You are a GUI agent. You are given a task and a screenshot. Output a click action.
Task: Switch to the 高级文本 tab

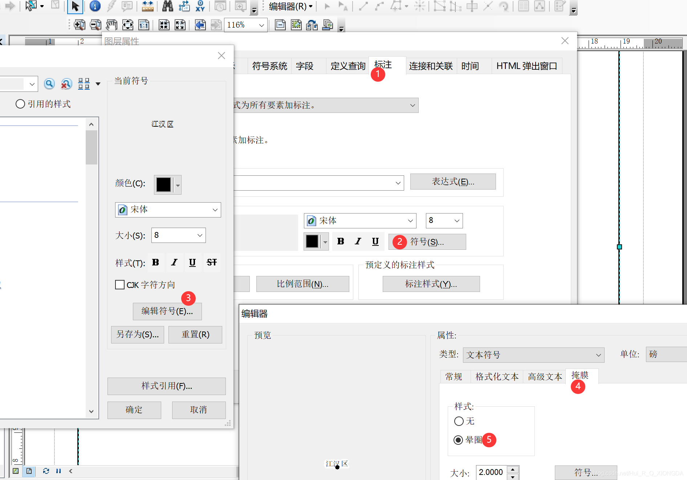pyautogui.click(x=545, y=377)
